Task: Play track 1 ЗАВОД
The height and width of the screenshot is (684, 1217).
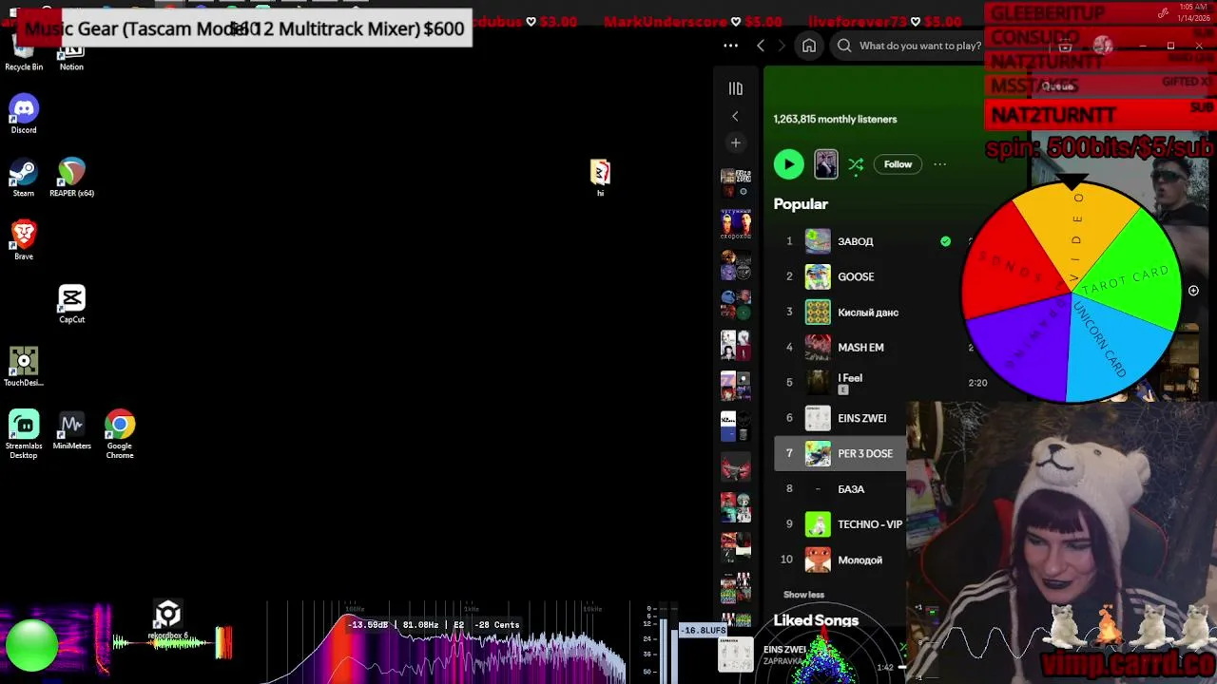Action: [788, 241]
